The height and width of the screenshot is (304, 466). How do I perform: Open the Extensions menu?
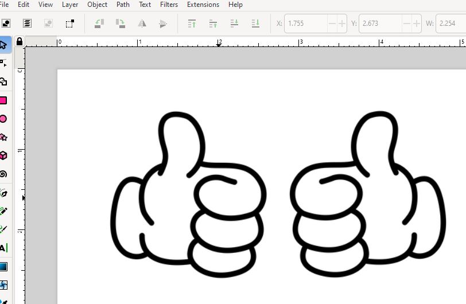[203, 5]
